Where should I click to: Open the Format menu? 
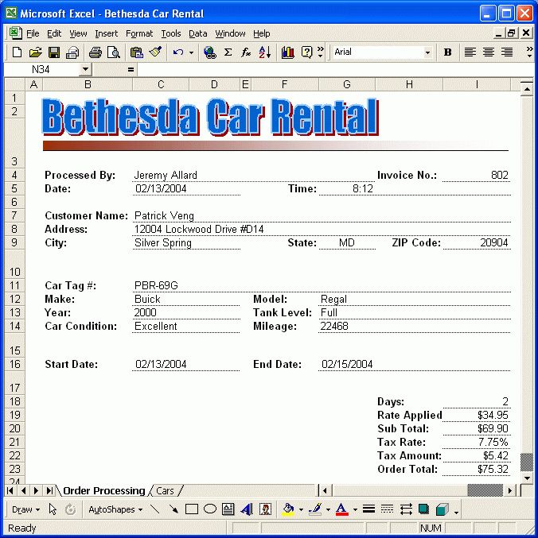(x=139, y=33)
